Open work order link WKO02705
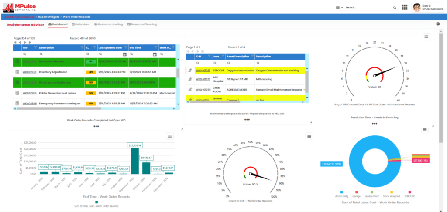The height and width of the screenshot is (212, 447). tap(29, 93)
